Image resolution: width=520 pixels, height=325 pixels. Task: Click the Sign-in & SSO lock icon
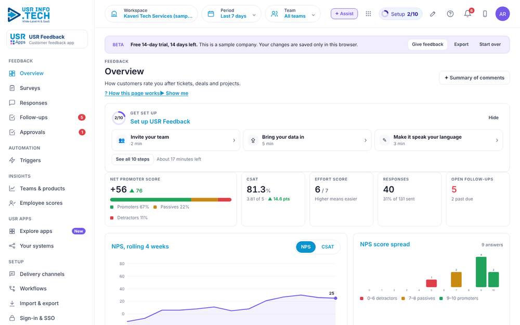(x=12, y=318)
